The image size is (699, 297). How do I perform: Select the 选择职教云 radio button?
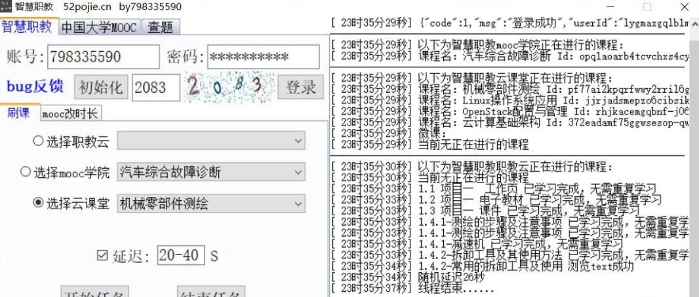(x=38, y=141)
